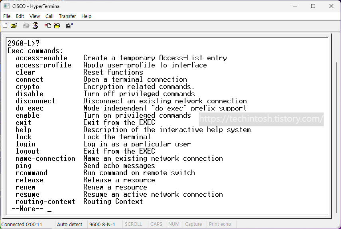
Task: Click the 'access-profile' command text
Action: pos(43,65)
